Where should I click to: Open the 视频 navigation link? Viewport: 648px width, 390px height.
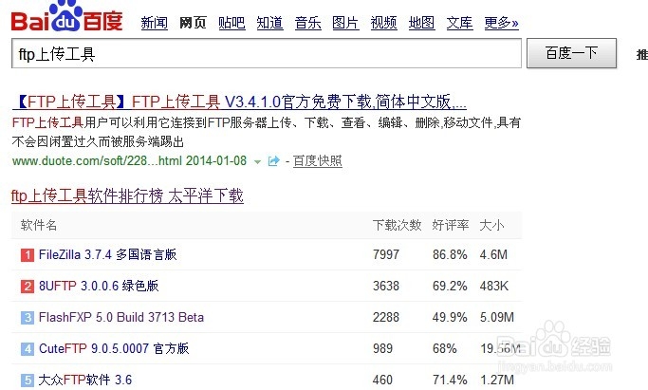coord(383,23)
